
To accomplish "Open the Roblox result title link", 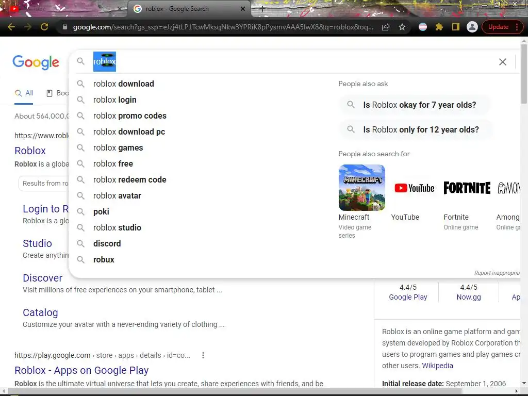I will coord(30,151).
